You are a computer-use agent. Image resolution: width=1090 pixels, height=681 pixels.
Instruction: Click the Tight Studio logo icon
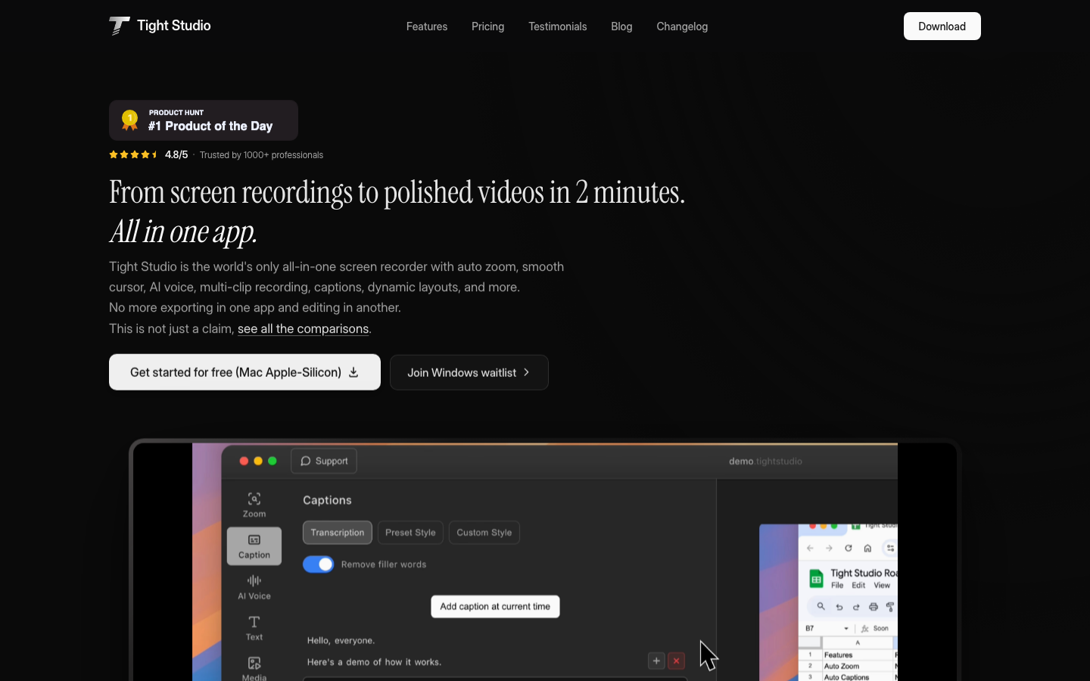[x=120, y=26]
